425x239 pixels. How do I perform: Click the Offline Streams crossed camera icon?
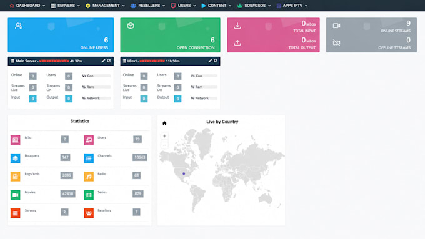tap(336, 42)
